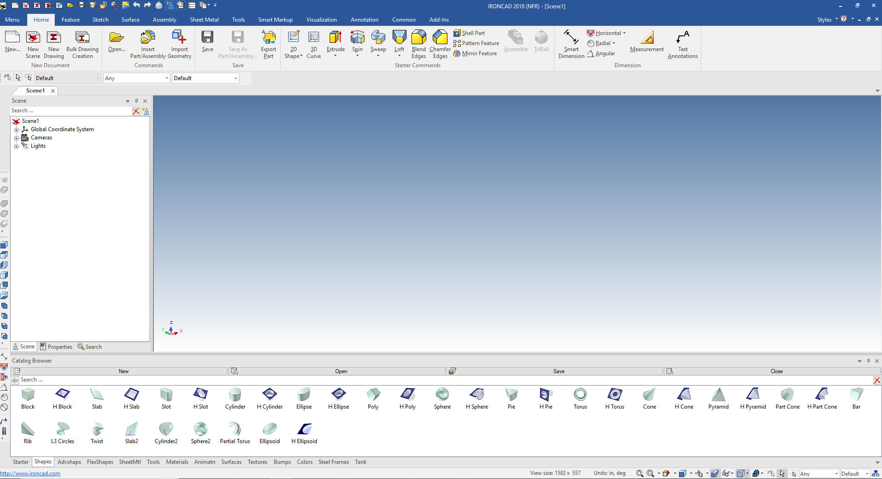Expand the Lights tree node
The height and width of the screenshot is (479, 882).
[x=17, y=146]
